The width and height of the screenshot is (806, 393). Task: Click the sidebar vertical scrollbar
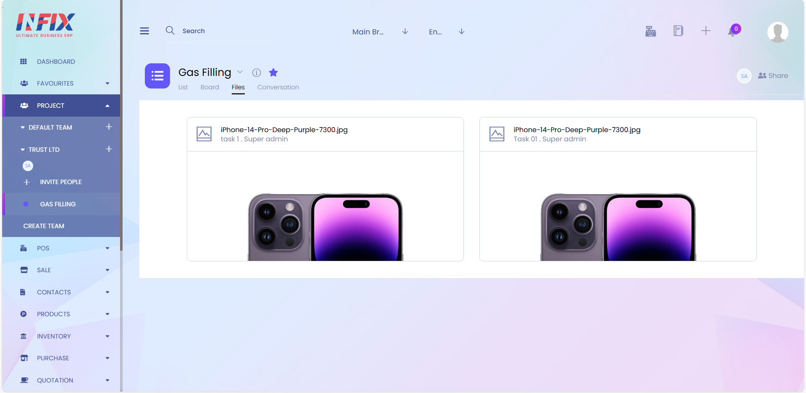121,126
